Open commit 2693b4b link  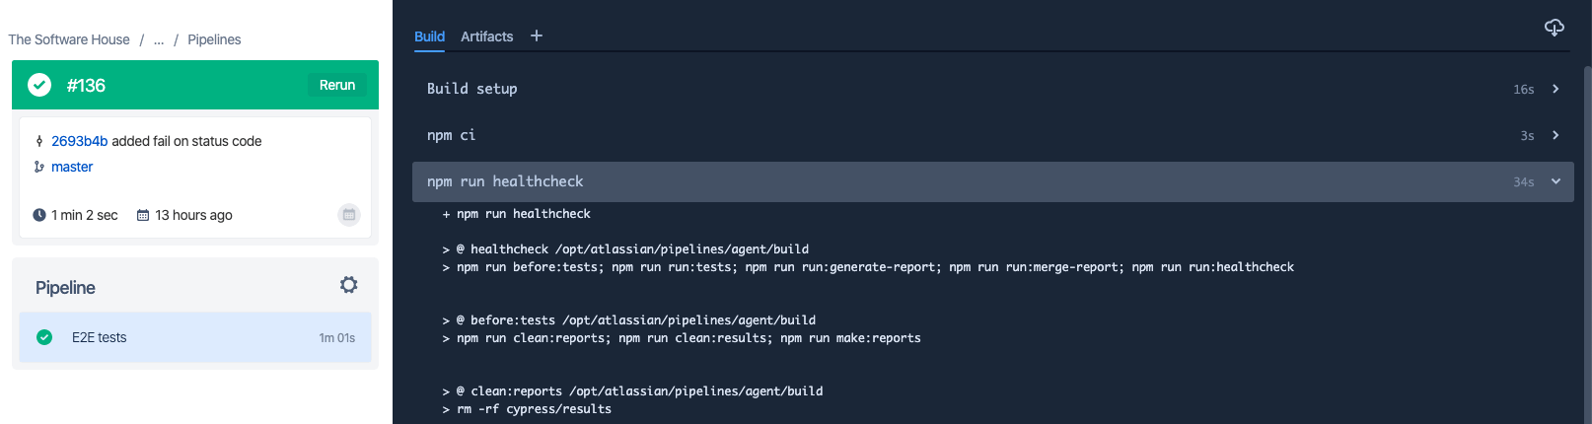pos(79,141)
